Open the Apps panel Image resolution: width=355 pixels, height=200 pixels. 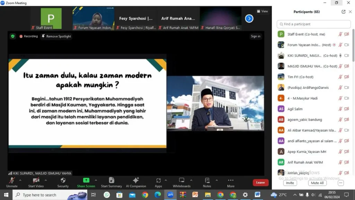[158, 182]
